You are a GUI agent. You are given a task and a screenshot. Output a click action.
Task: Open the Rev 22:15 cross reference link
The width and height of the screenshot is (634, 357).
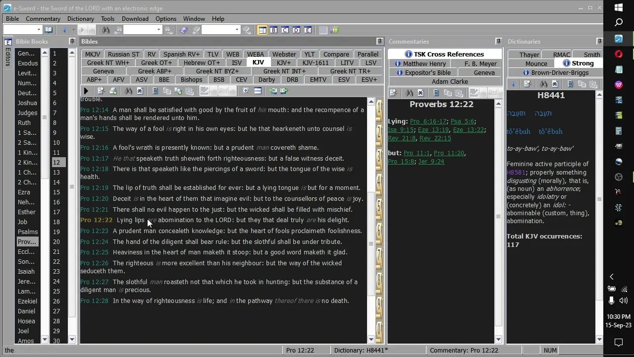(x=435, y=138)
